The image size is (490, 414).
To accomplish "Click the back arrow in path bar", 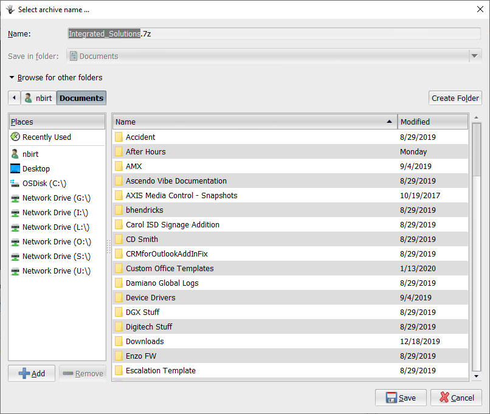I will pos(14,98).
